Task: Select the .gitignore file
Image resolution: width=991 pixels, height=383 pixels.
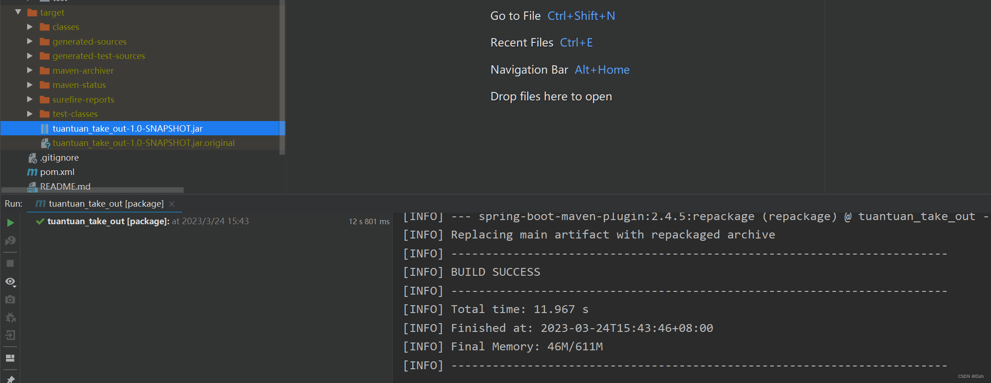Action: click(59, 158)
